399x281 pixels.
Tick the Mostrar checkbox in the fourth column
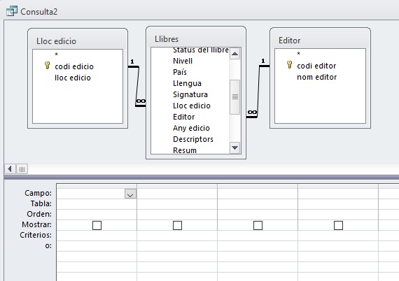click(338, 225)
